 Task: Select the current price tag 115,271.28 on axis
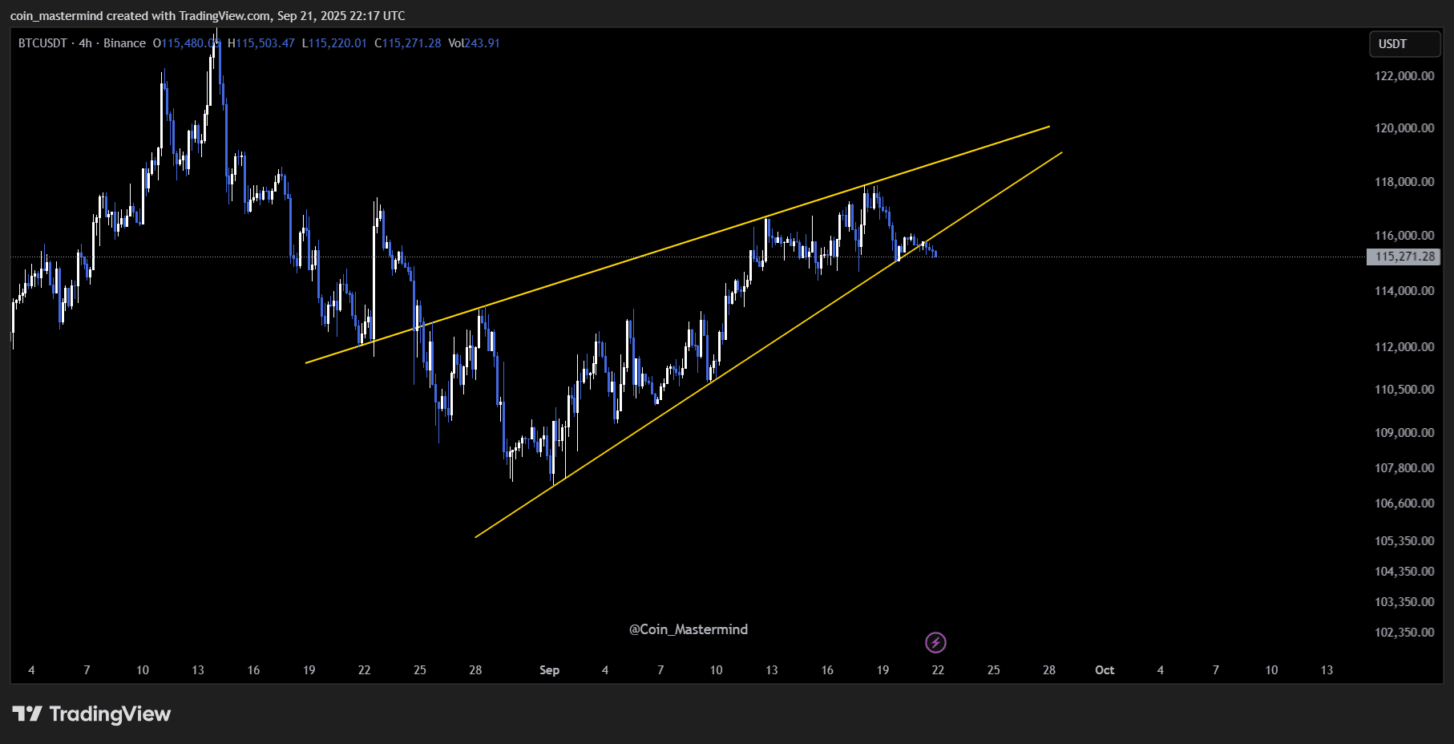click(1404, 257)
